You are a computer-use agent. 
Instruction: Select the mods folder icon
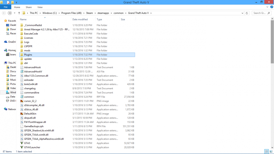tap(22, 50)
